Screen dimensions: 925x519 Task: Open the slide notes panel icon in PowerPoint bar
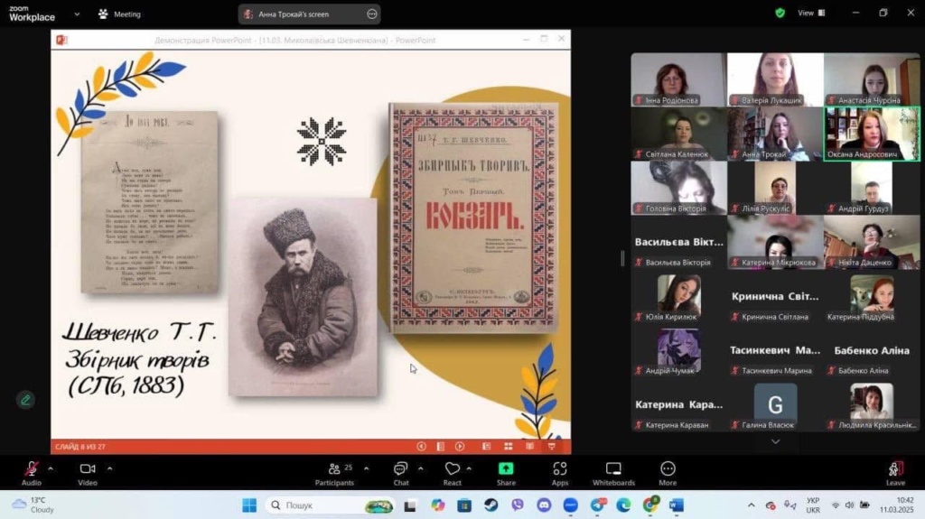pos(441,447)
